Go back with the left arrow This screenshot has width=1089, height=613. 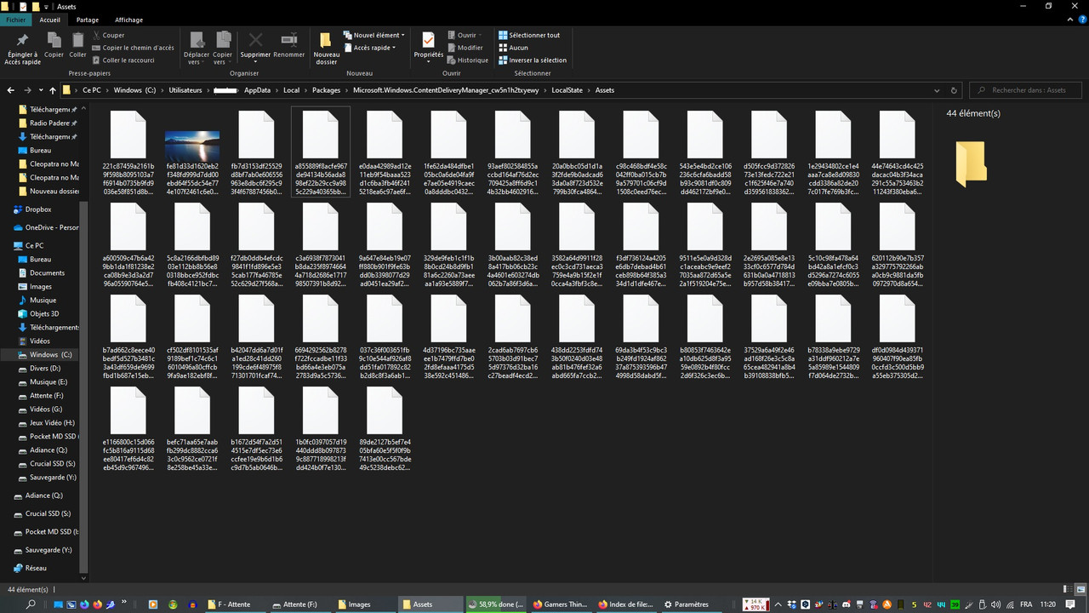point(10,90)
